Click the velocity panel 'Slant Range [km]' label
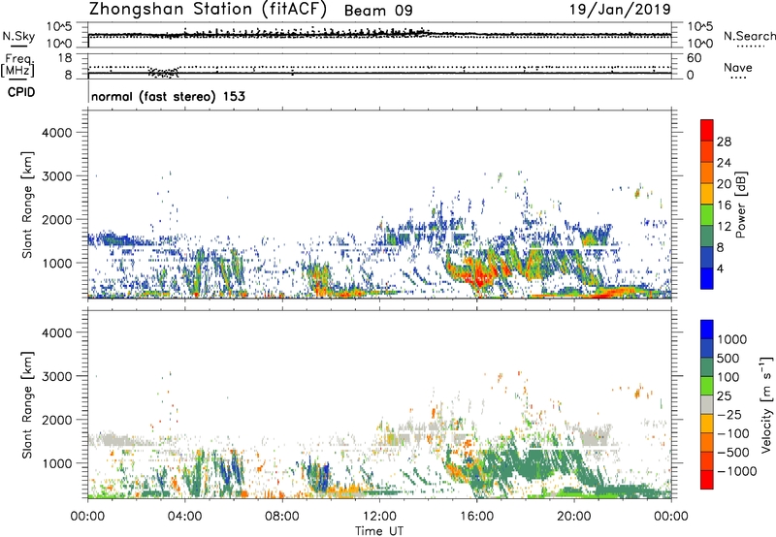This screenshot has width=776, height=537. (x=27, y=405)
